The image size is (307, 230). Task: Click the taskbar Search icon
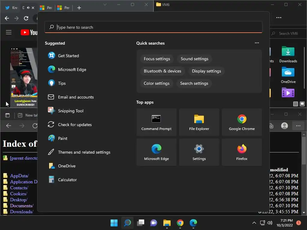127,223
